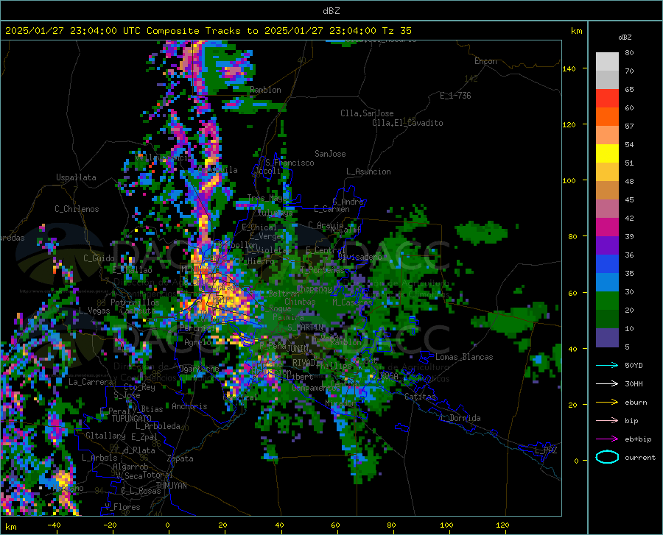
Task: Click the 'Potrerillos' map label
Action: click(x=135, y=302)
